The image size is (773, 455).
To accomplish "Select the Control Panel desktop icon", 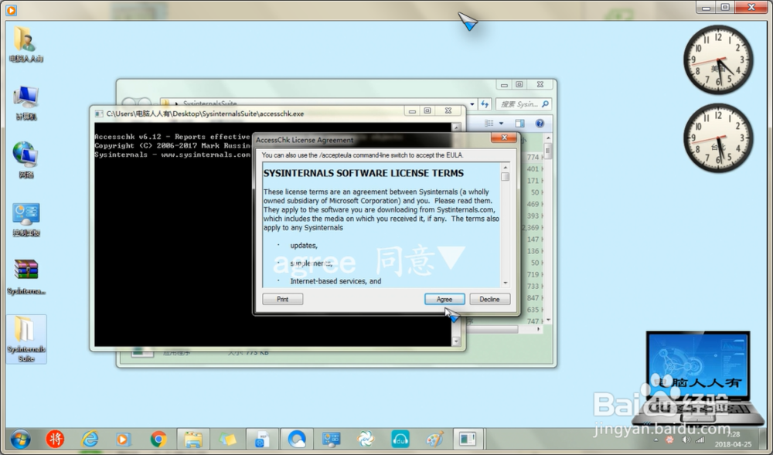I will point(26,219).
